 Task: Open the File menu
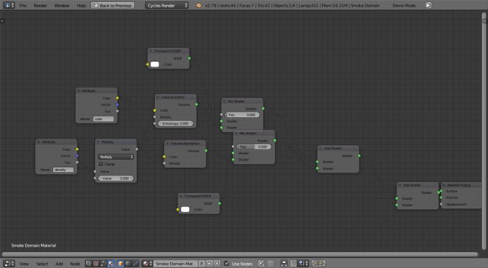23,5
